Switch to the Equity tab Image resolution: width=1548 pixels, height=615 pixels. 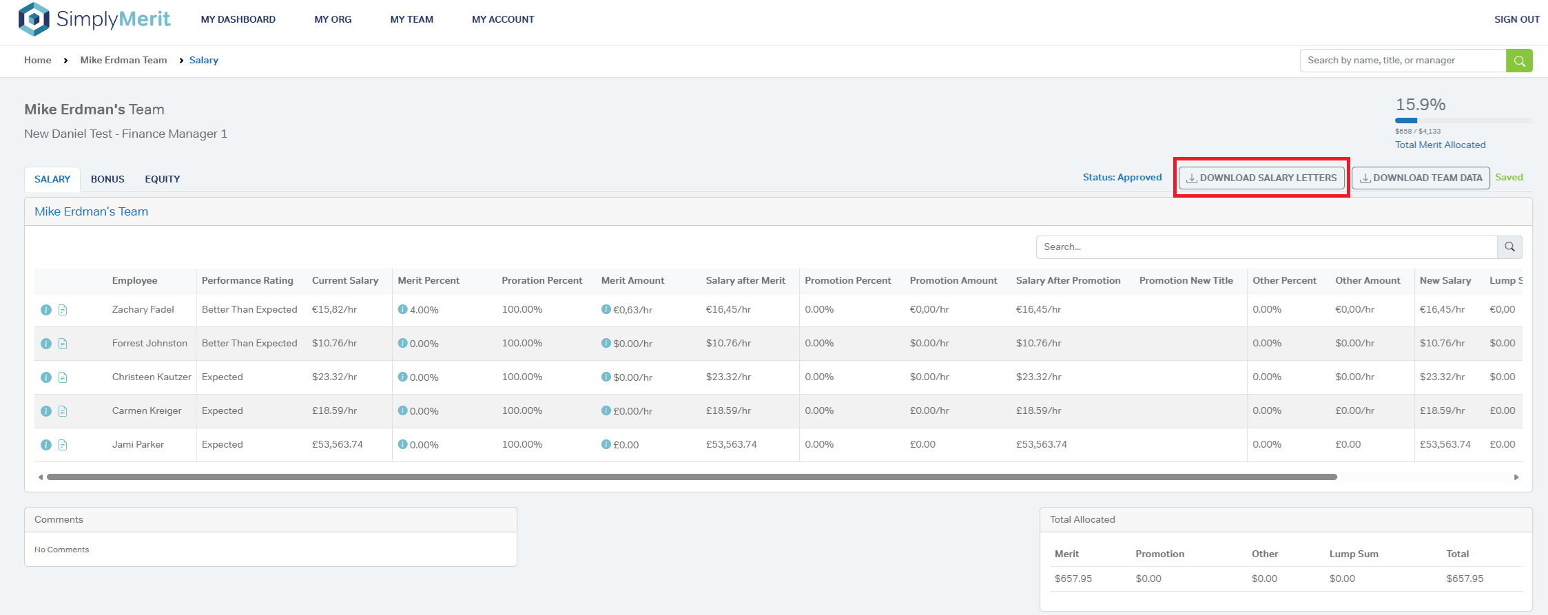[x=162, y=179]
